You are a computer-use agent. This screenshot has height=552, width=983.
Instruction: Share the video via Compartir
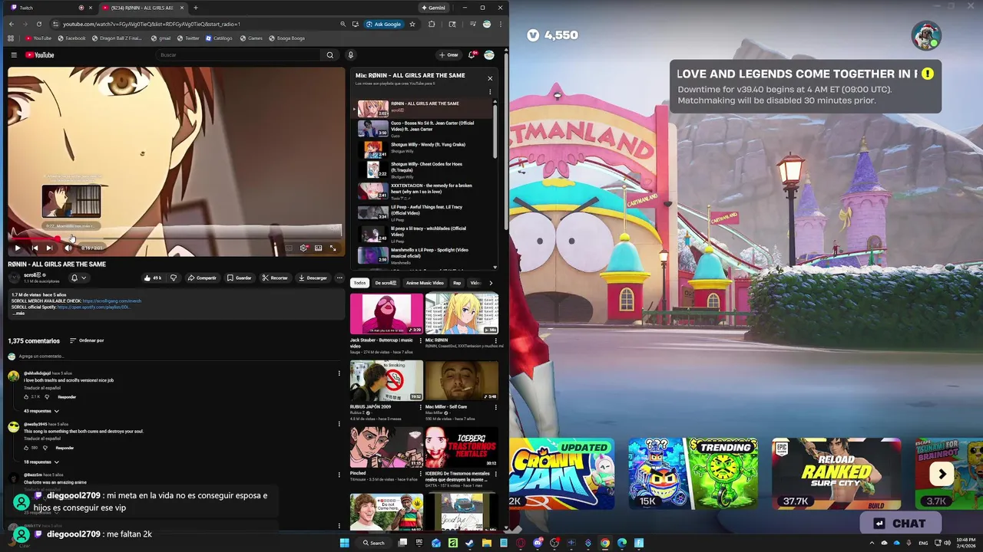click(x=202, y=278)
